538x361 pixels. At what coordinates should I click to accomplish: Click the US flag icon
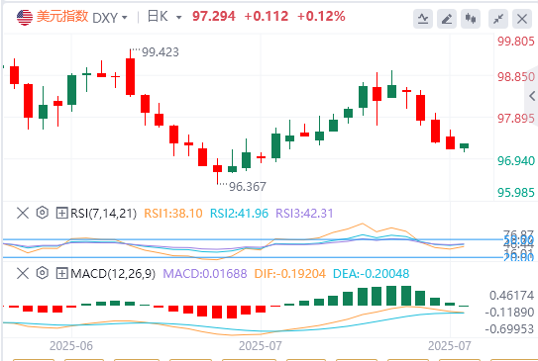point(25,17)
